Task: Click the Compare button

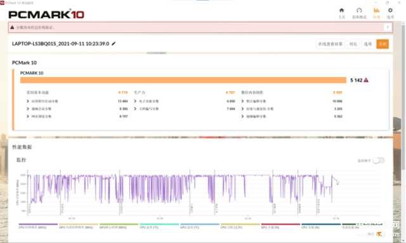Action: click(353, 44)
